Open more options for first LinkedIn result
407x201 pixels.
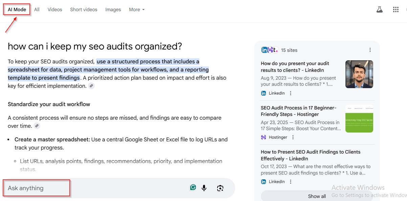click(x=291, y=93)
